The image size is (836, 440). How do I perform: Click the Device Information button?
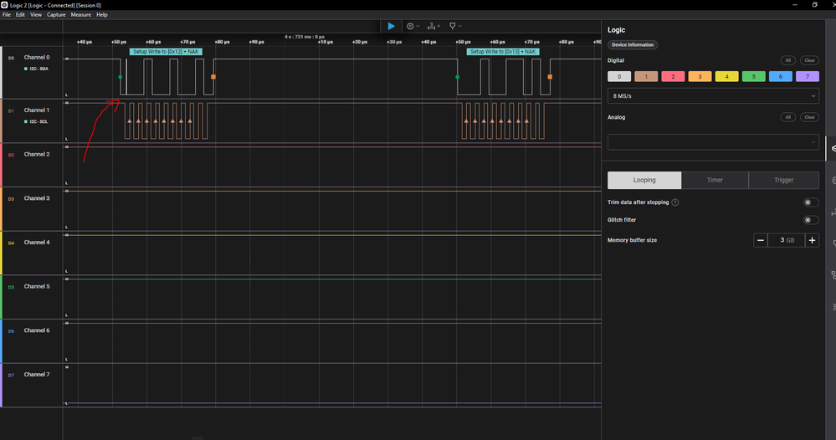point(633,44)
